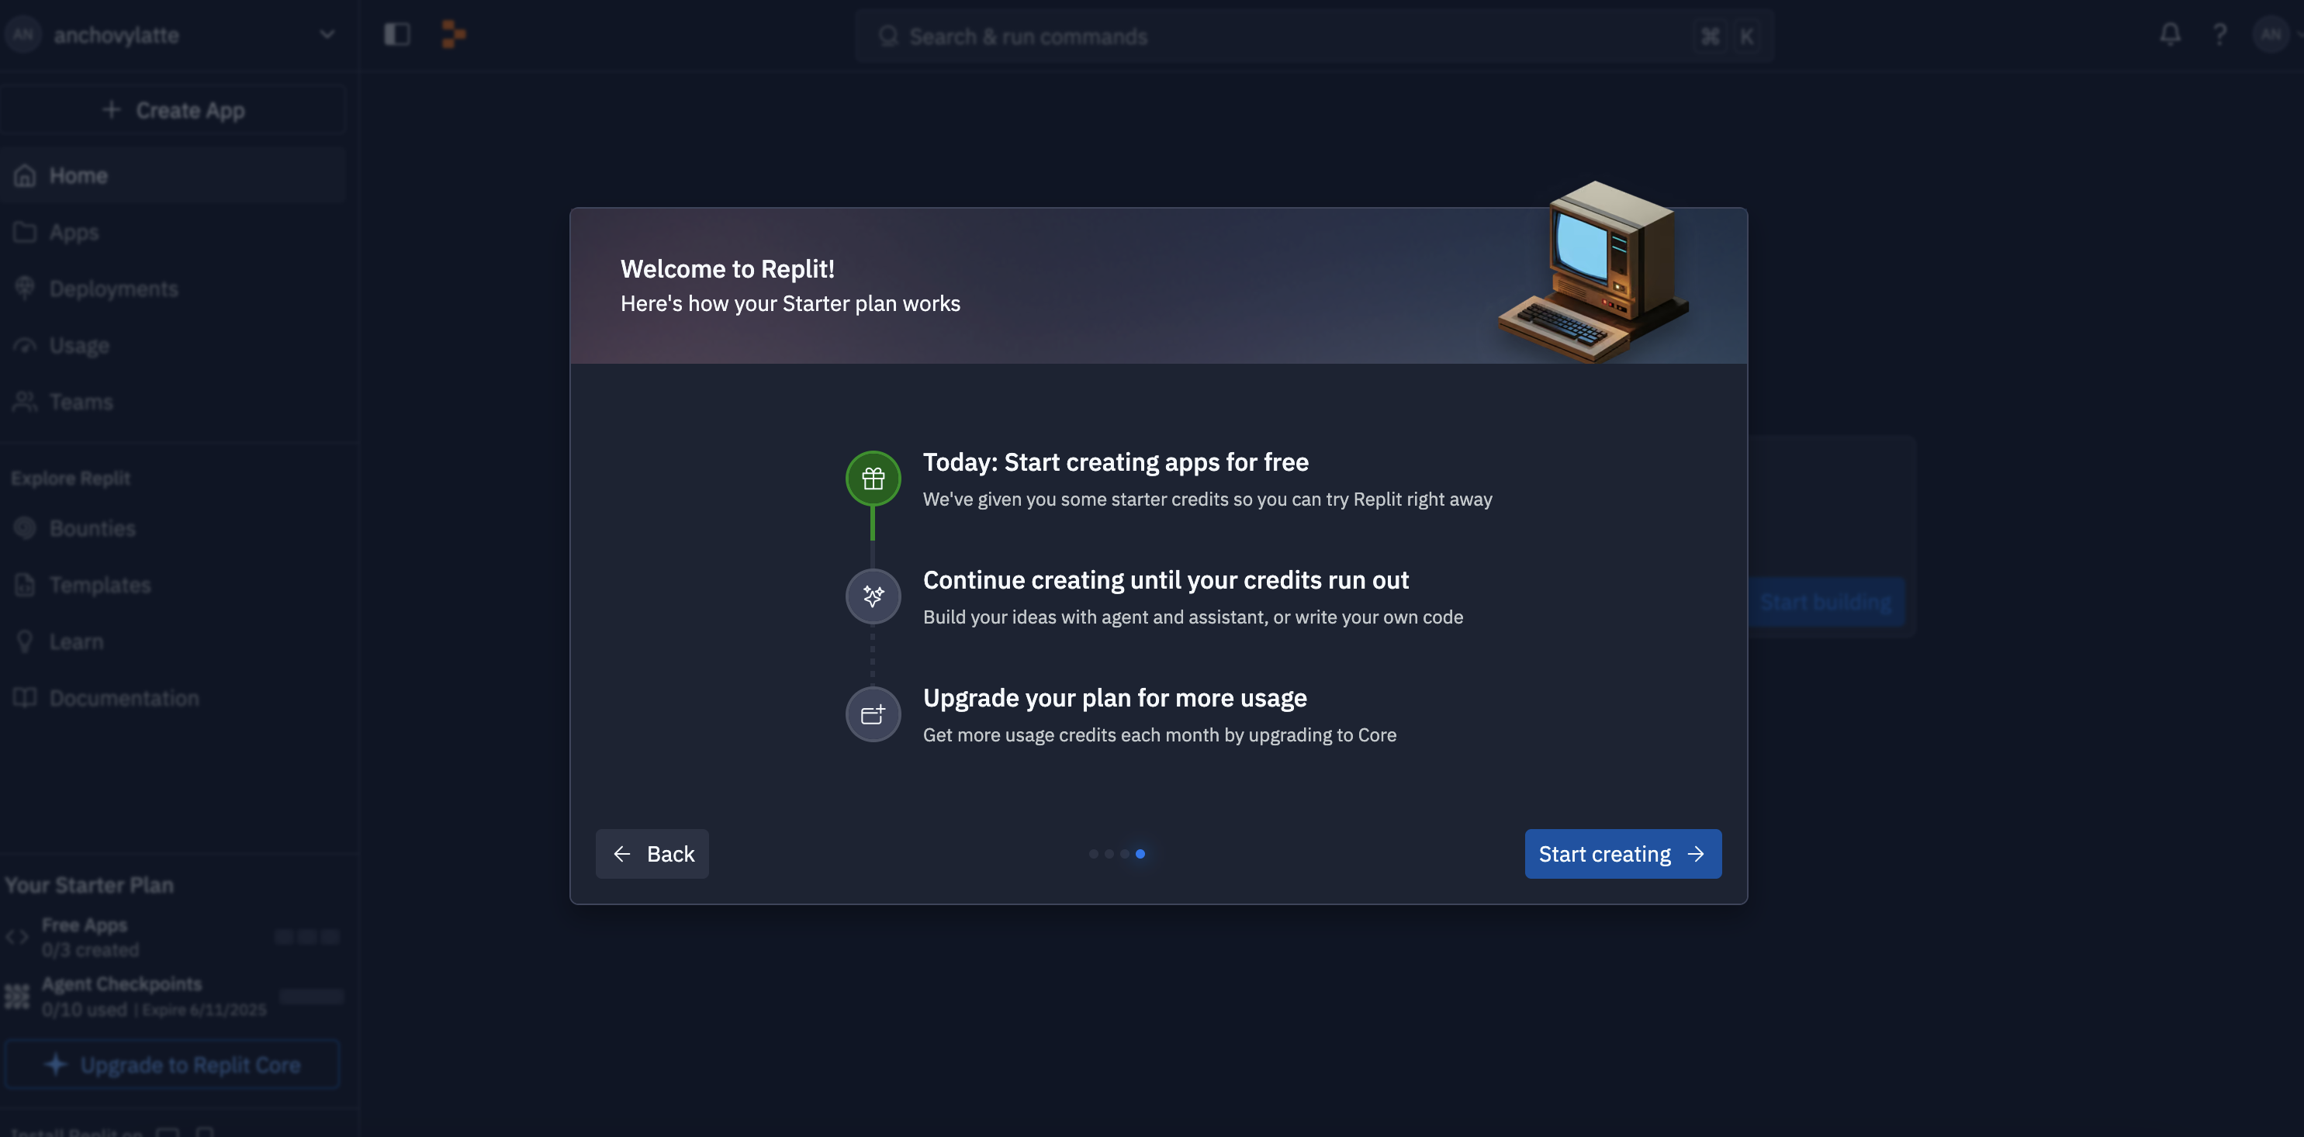Open Teams in the sidebar
Viewport: 2304px width, 1137px height.
[174, 403]
